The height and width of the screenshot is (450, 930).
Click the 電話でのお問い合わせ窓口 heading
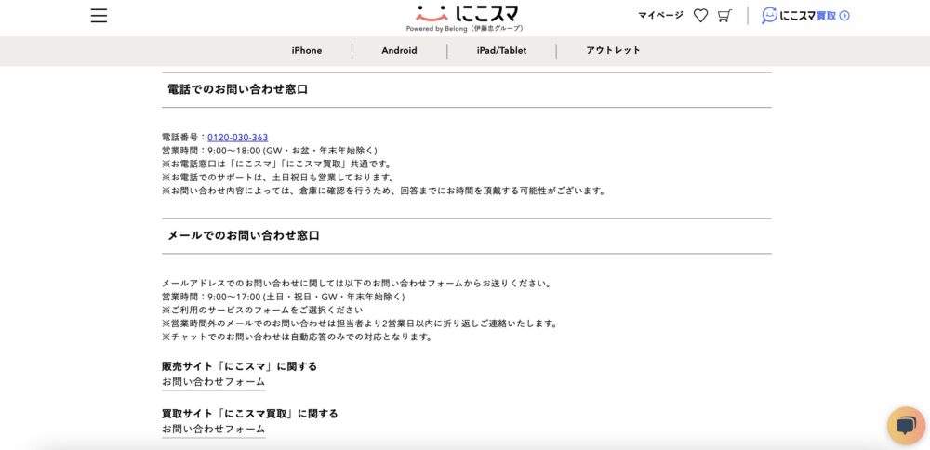pyautogui.click(x=237, y=89)
